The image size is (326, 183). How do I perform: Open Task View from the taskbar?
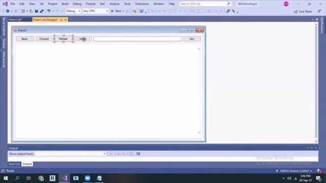click(x=29, y=178)
